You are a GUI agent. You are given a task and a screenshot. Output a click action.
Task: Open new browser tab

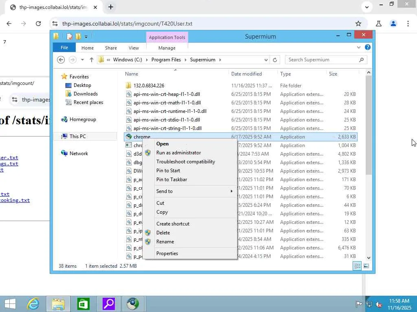pos(111,7)
